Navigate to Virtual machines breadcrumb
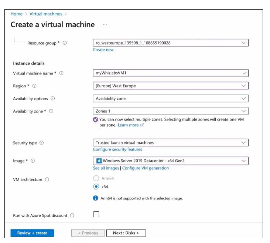The image size is (270, 243). tap(46, 14)
